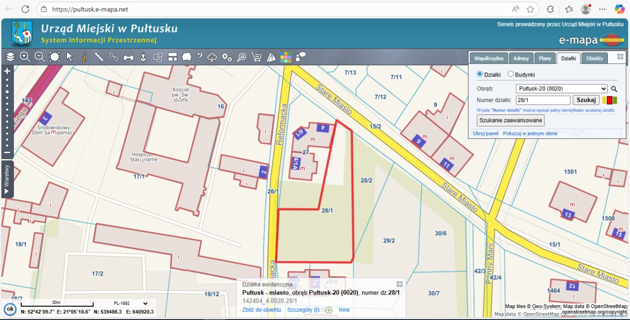Select the Budynki radio button
The height and width of the screenshot is (320, 630).
[x=510, y=75]
